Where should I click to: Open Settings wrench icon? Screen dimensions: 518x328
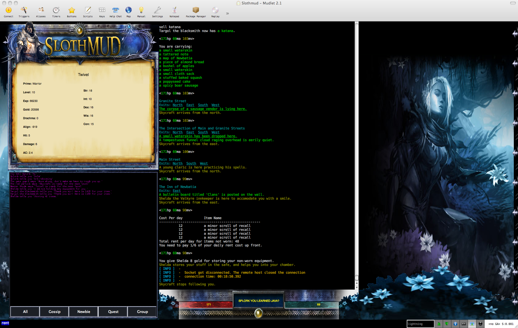[x=157, y=12]
